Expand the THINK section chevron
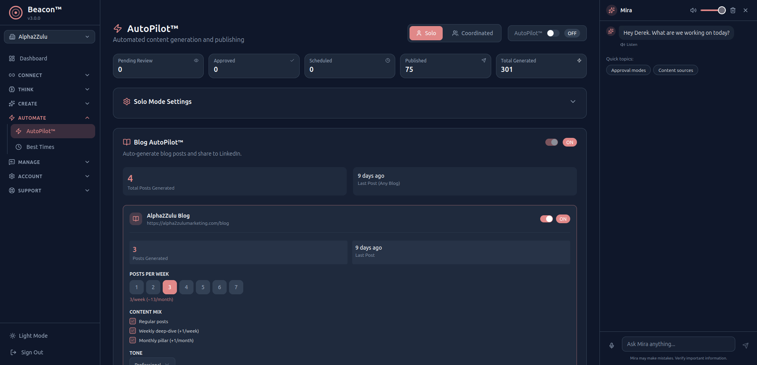 (x=87, y=89)
